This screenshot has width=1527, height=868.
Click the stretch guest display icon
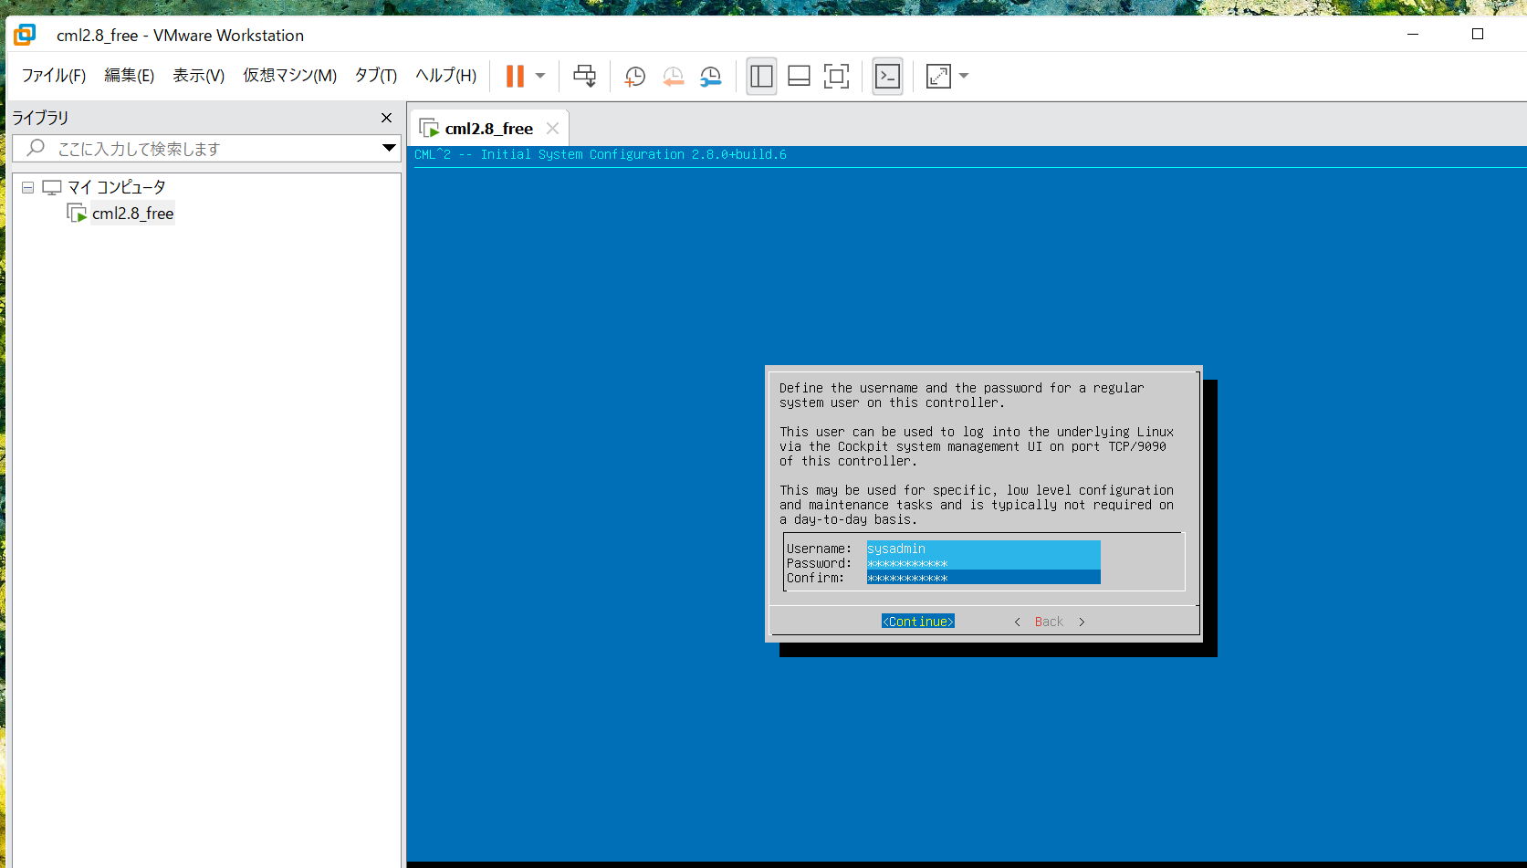tap(938, 76)
